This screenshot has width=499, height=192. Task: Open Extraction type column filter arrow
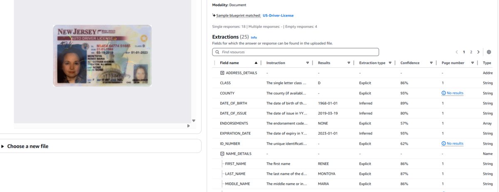[x=390, y=63]
